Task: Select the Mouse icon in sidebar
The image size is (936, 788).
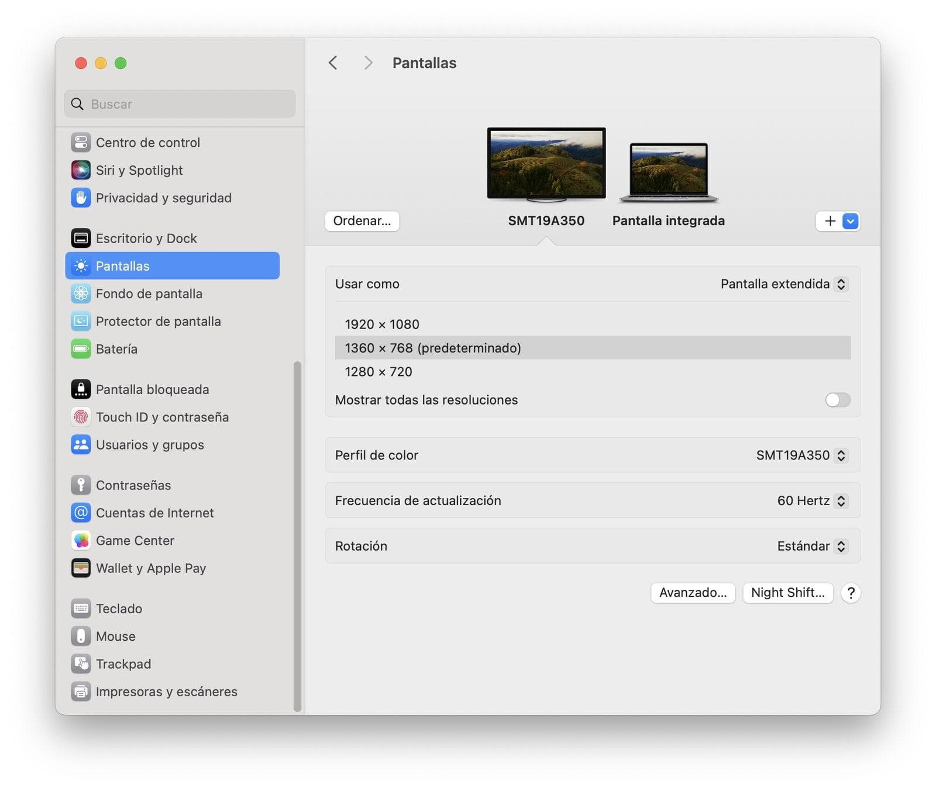Action: 81,636
